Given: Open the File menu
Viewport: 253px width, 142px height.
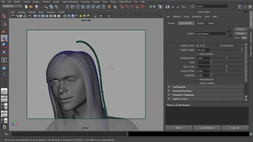Looking at the screenshot, I should (3, 2).
